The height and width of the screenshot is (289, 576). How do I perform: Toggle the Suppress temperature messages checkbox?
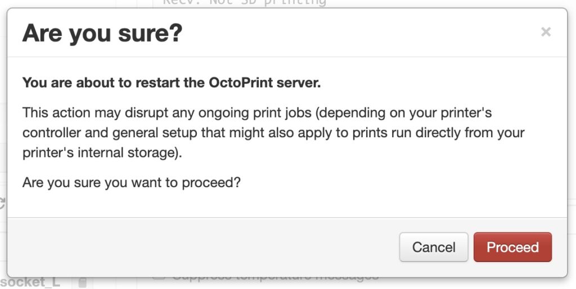tap(159, 277)
